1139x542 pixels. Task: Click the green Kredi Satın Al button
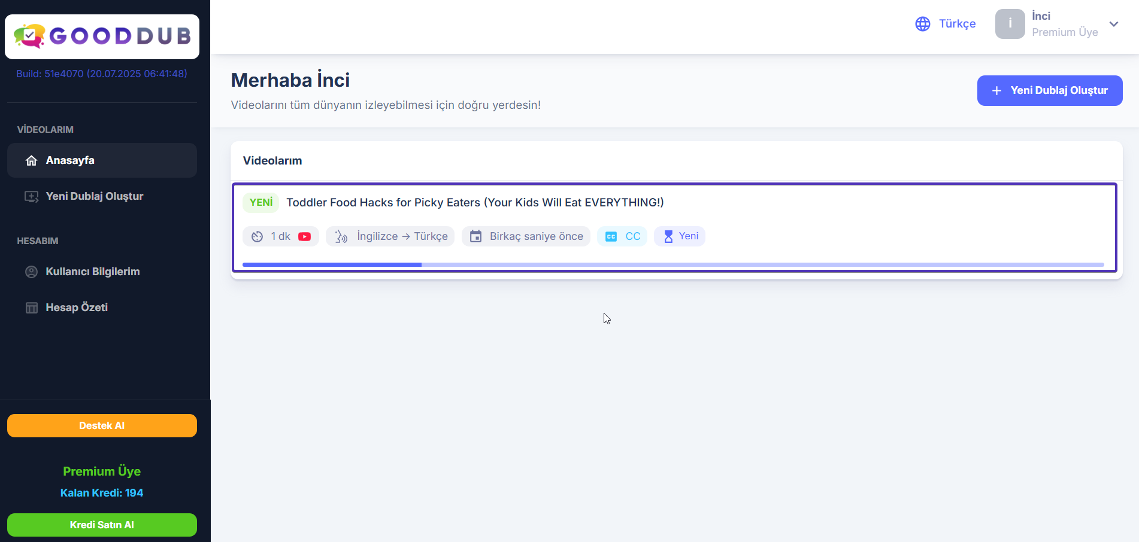[102, 525]
